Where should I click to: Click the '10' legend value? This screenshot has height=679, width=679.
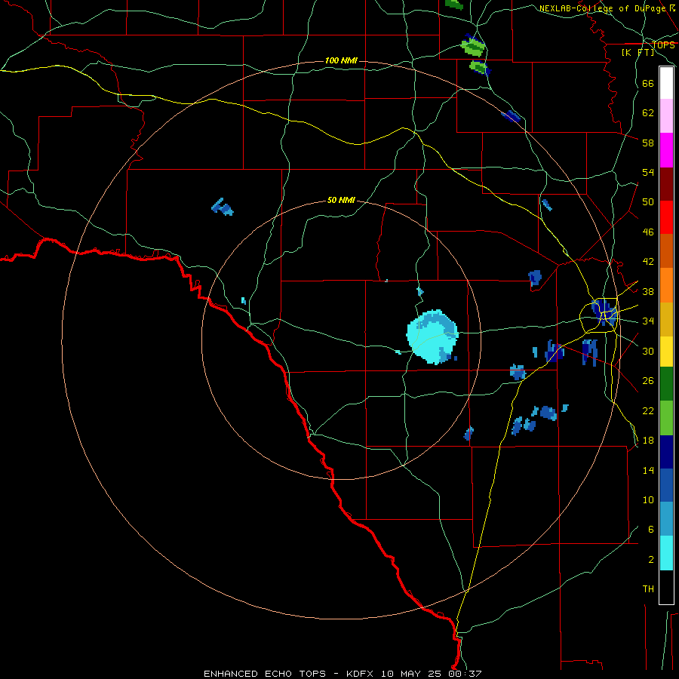648,499
